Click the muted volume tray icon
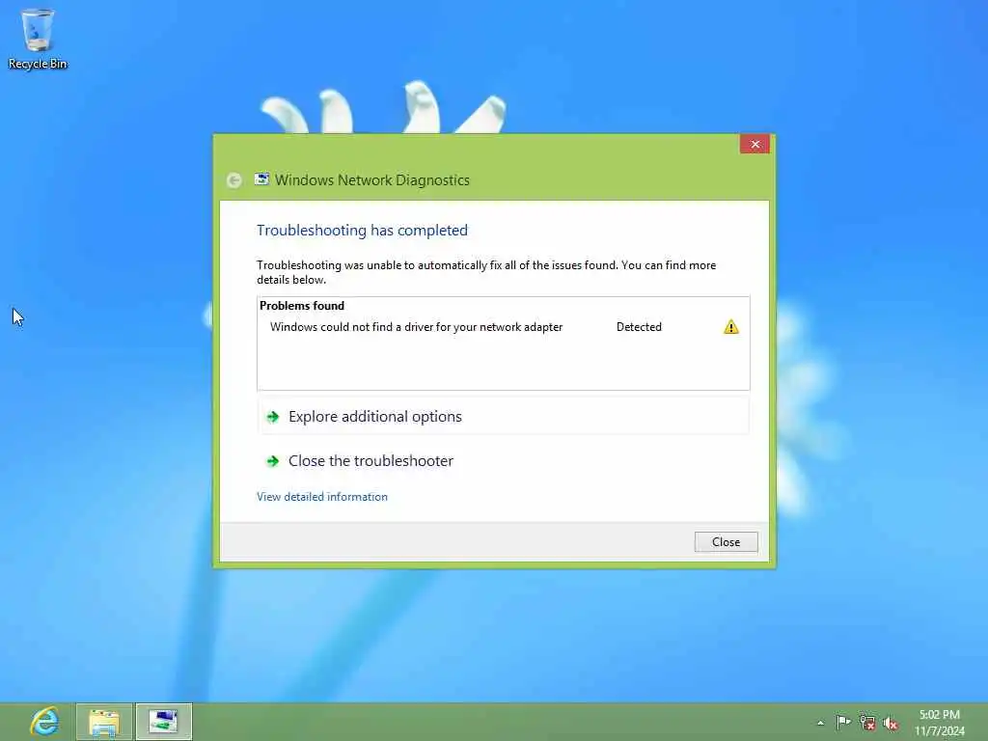This screenshot has width=988, height=741. (x=891, y=724)
